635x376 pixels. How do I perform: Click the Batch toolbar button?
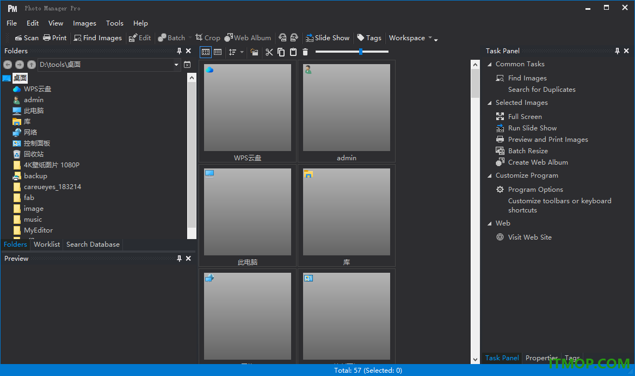[x=171, y=37]
